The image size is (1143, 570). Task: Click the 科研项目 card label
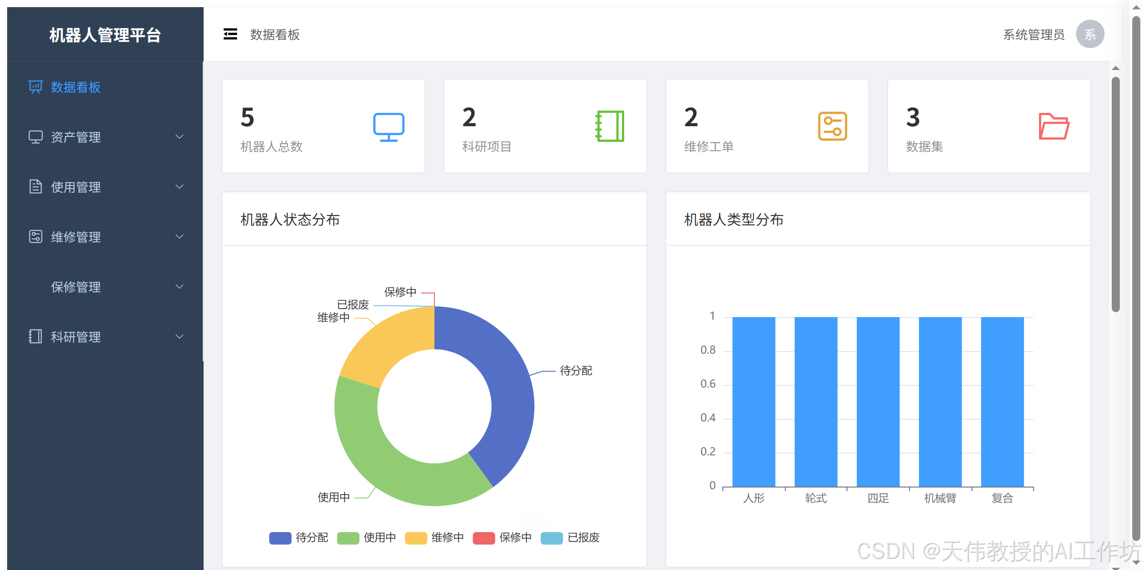point(487,146)
